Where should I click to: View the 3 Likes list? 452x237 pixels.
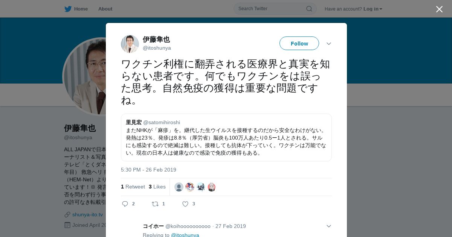pos(157,187)
